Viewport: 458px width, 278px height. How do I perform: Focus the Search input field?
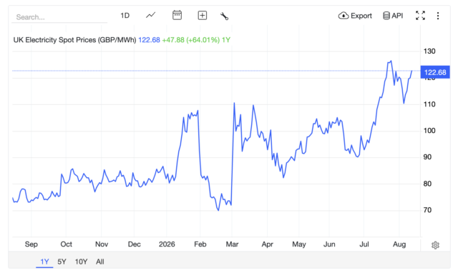[x=59, y=17]
